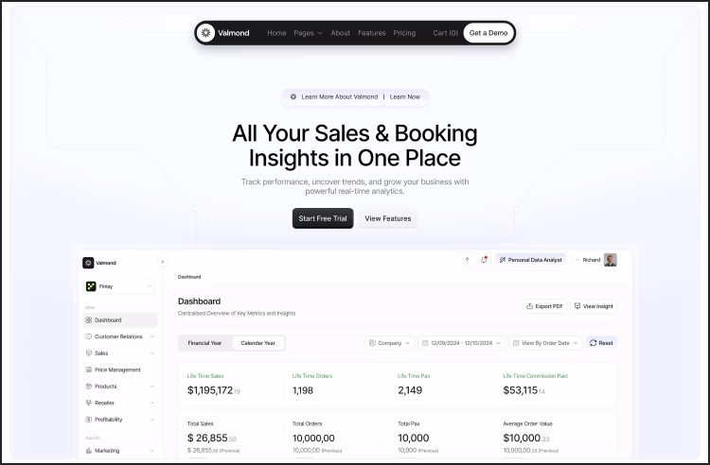Follow the Learn Now link
This screenshot has width=710, height=465.
tap(405, 96)
